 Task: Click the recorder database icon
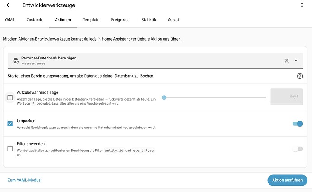tap(16, 60)
